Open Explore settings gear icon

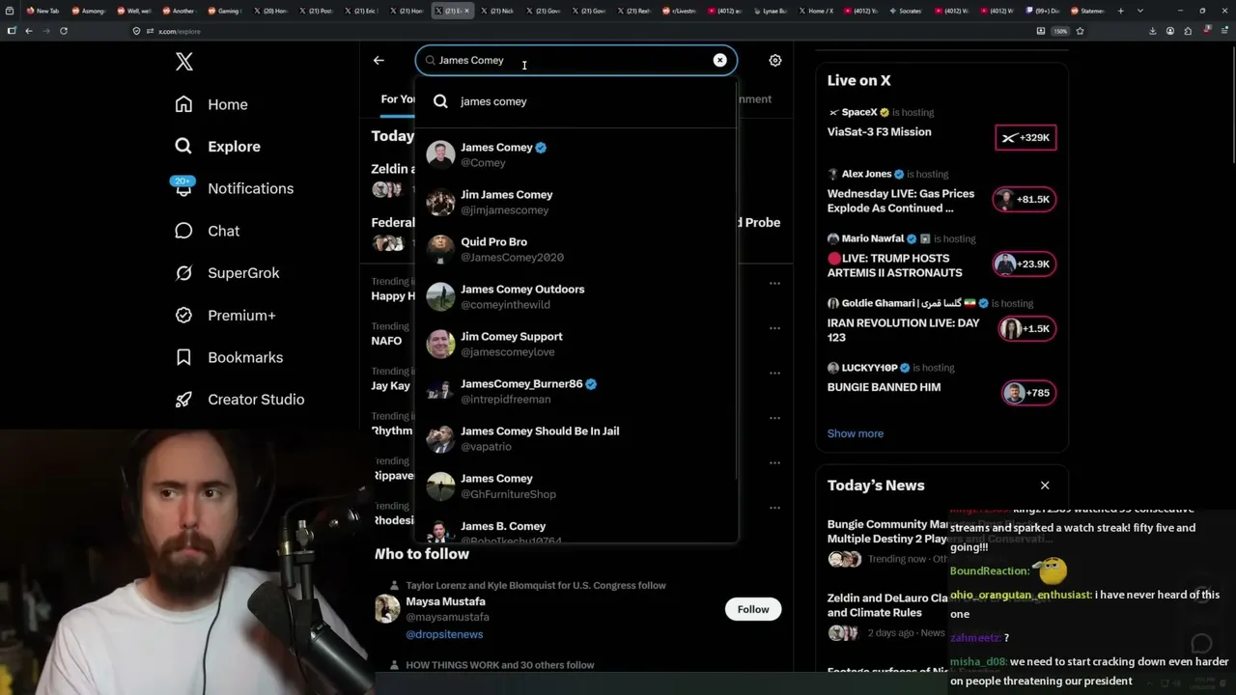pos(774,60)
